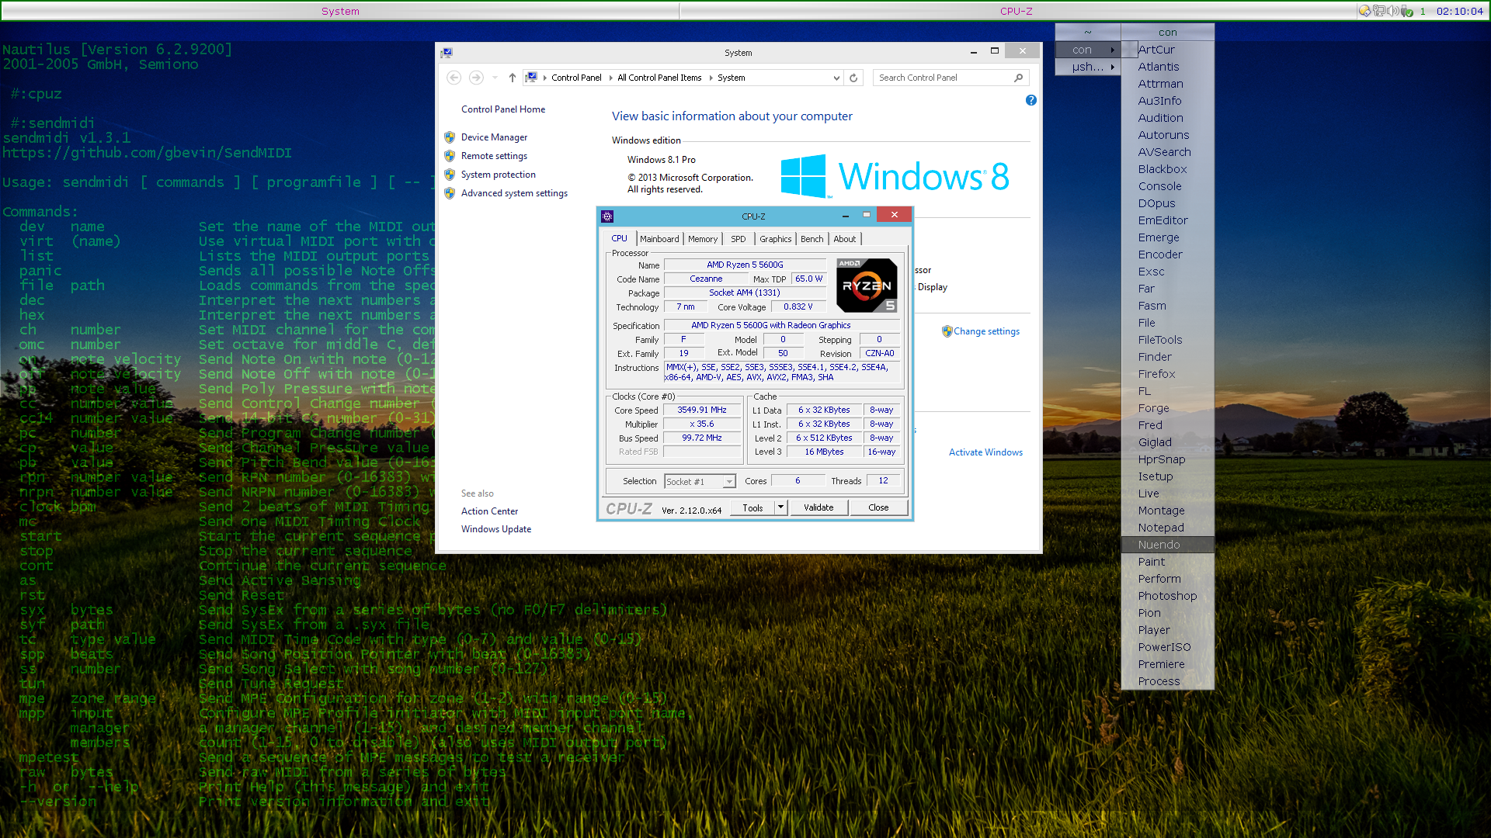Click the forward arrow in System window
The width and height of the screenshot is (1491, 838).
(476, 78)
